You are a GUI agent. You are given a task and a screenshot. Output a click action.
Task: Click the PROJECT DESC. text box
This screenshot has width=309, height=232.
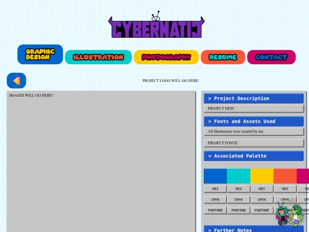(x=253, y=108)
